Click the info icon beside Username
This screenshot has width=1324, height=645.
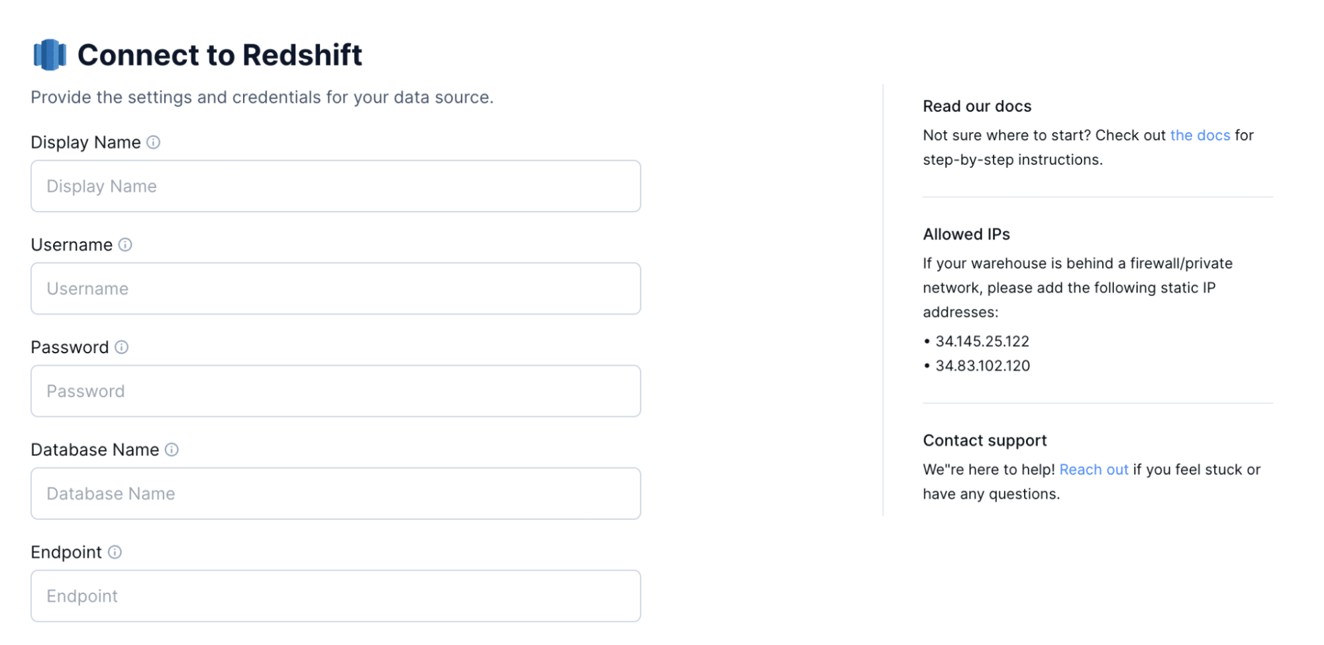[x=126, y=244]
